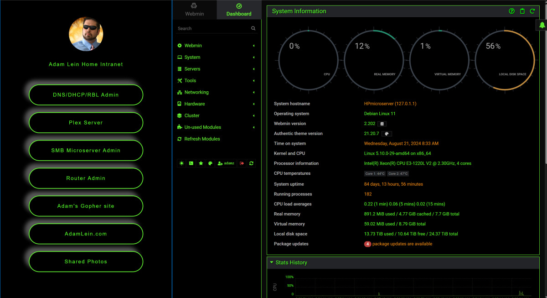The image size is (547, 298).
Task: Open the Servers menu category
Action: [x=192, y=69]
